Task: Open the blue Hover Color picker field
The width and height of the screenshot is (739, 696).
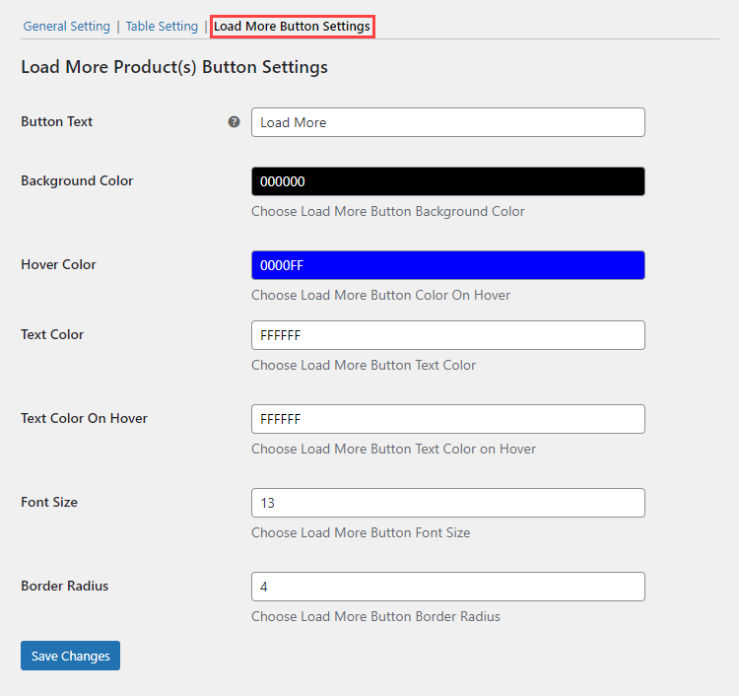Action: [x=447, y=265]
